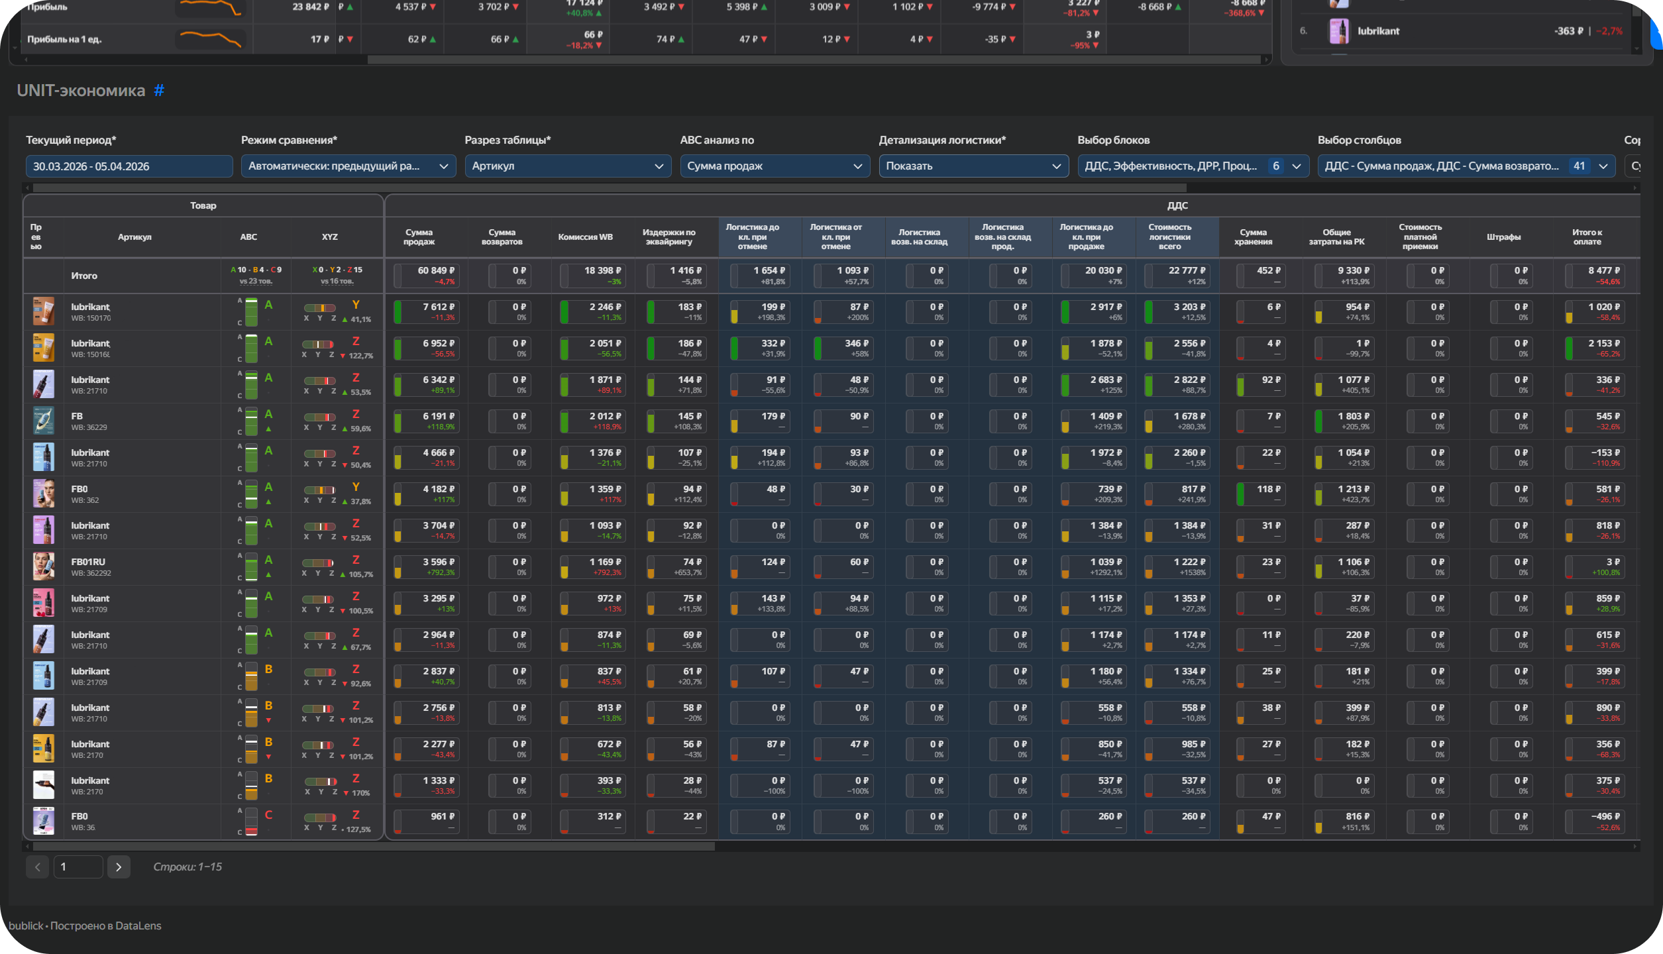Expand the Разрез таблицы Артикул dropdown
This screenshot has width=1663, height=954.
pyautogui.click(x=567, y=166)
